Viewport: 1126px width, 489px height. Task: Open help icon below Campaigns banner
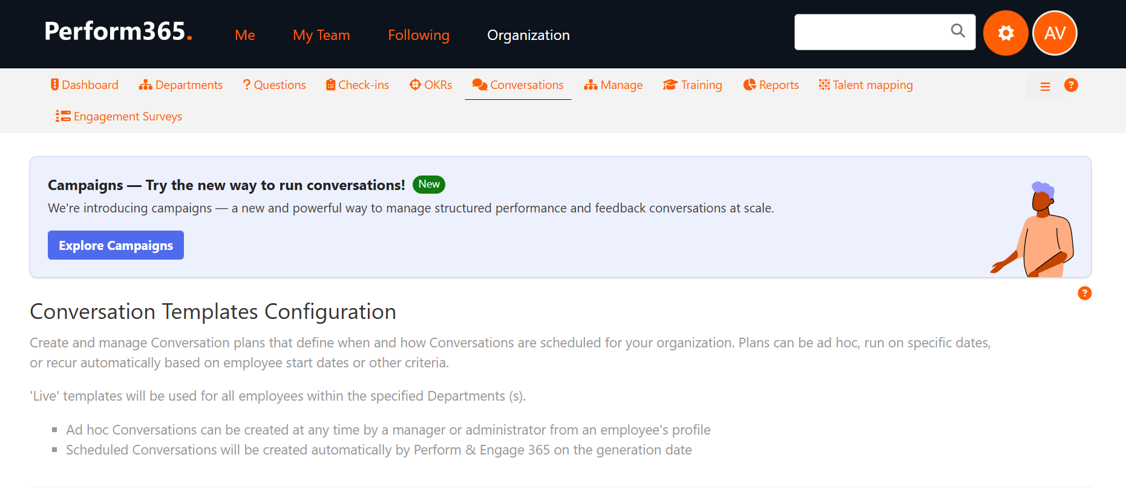pos(1084,294)
